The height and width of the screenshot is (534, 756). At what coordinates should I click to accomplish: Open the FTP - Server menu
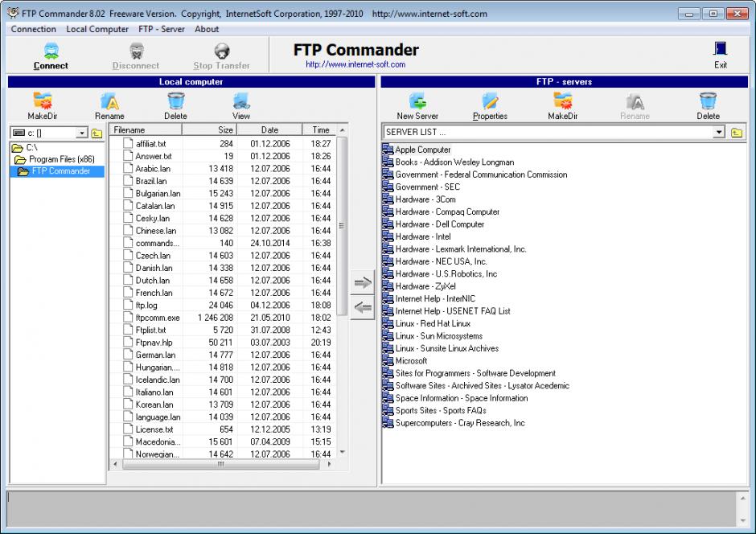click(x=162, y=29)
